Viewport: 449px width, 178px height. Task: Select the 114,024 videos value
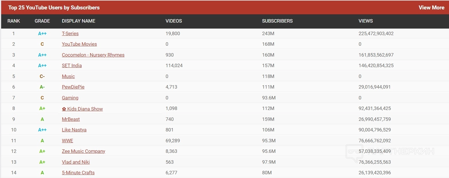(174, 65)
